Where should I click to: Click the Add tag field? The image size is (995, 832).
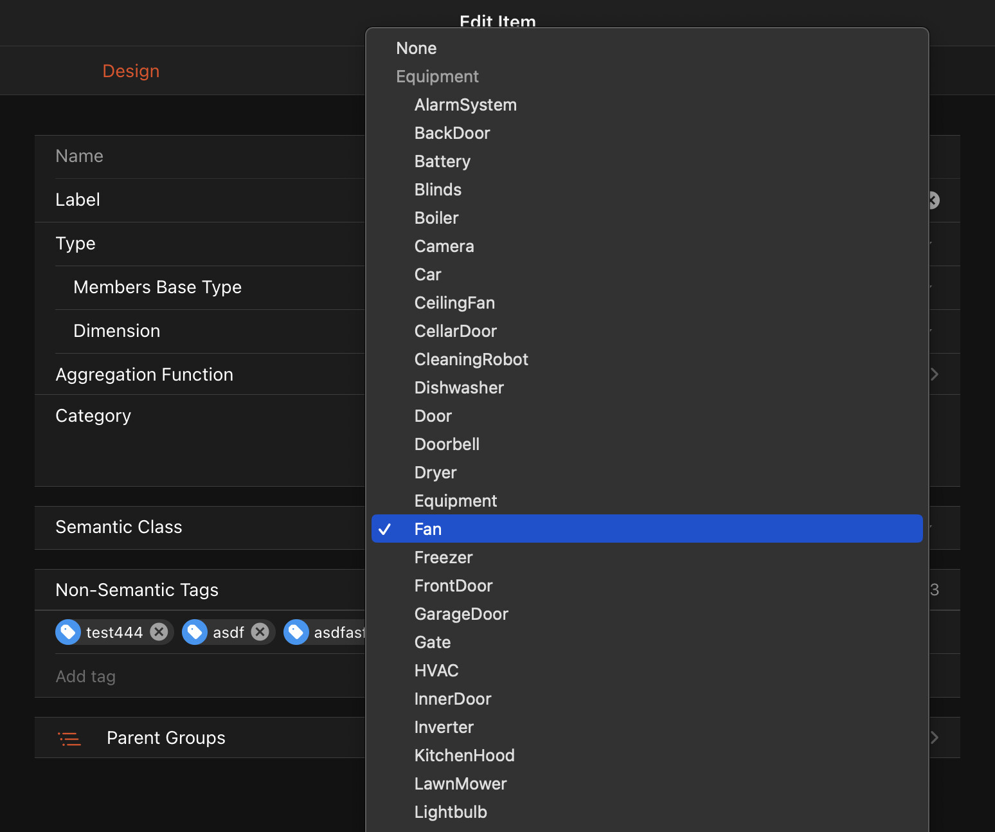click(x=85, y=676)
